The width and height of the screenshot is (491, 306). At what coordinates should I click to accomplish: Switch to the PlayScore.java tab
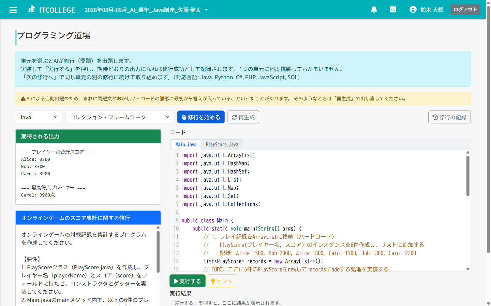click(222, 144)
